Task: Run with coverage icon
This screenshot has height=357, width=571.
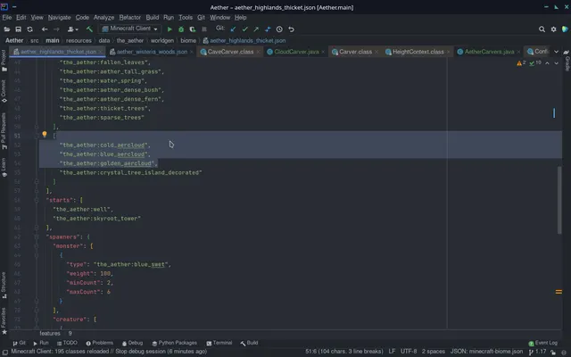Action: click(193, 29)
